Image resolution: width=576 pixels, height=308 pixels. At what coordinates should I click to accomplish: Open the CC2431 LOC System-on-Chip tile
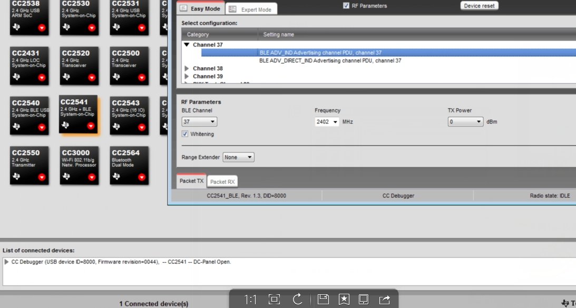[29, 66]
